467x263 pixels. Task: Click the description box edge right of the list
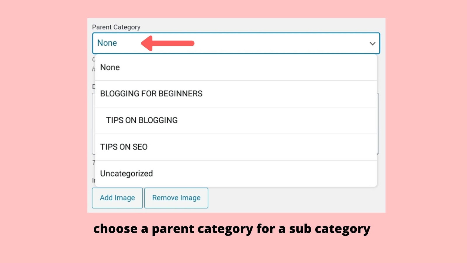point(378,123)
